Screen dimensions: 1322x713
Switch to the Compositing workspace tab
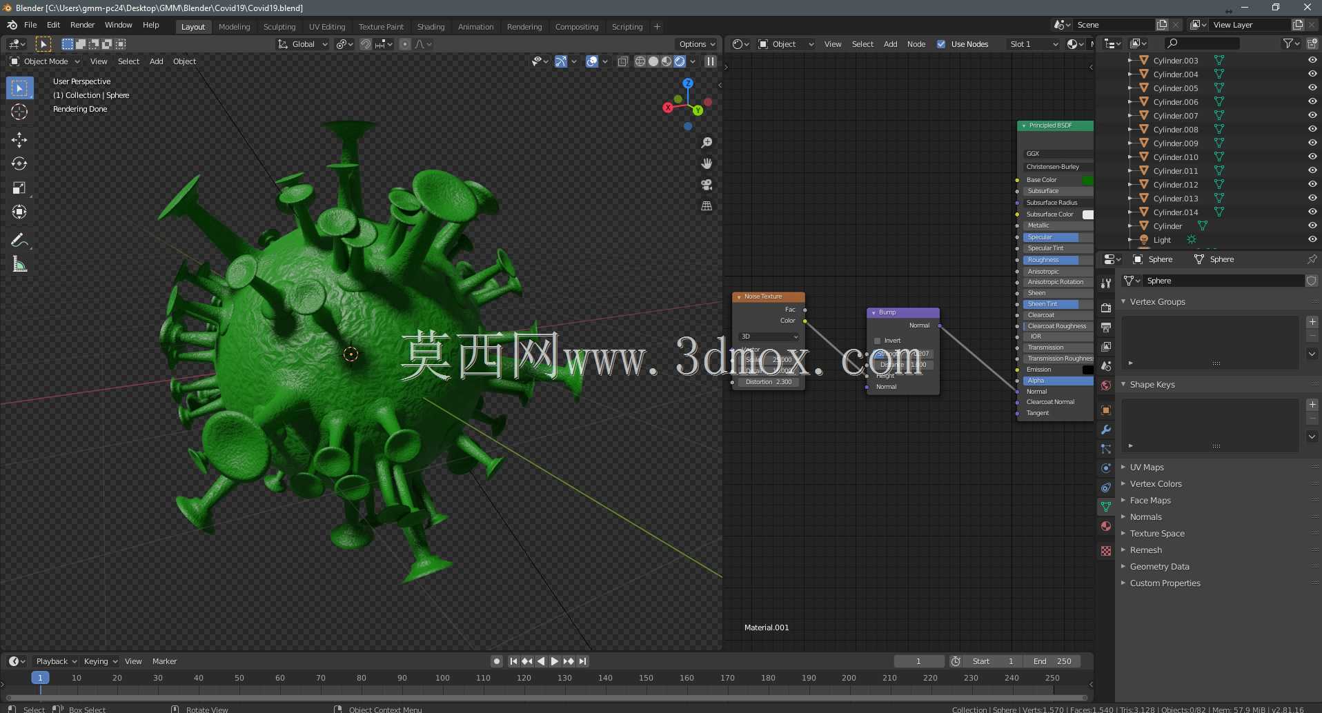click(x=577, y=27)
